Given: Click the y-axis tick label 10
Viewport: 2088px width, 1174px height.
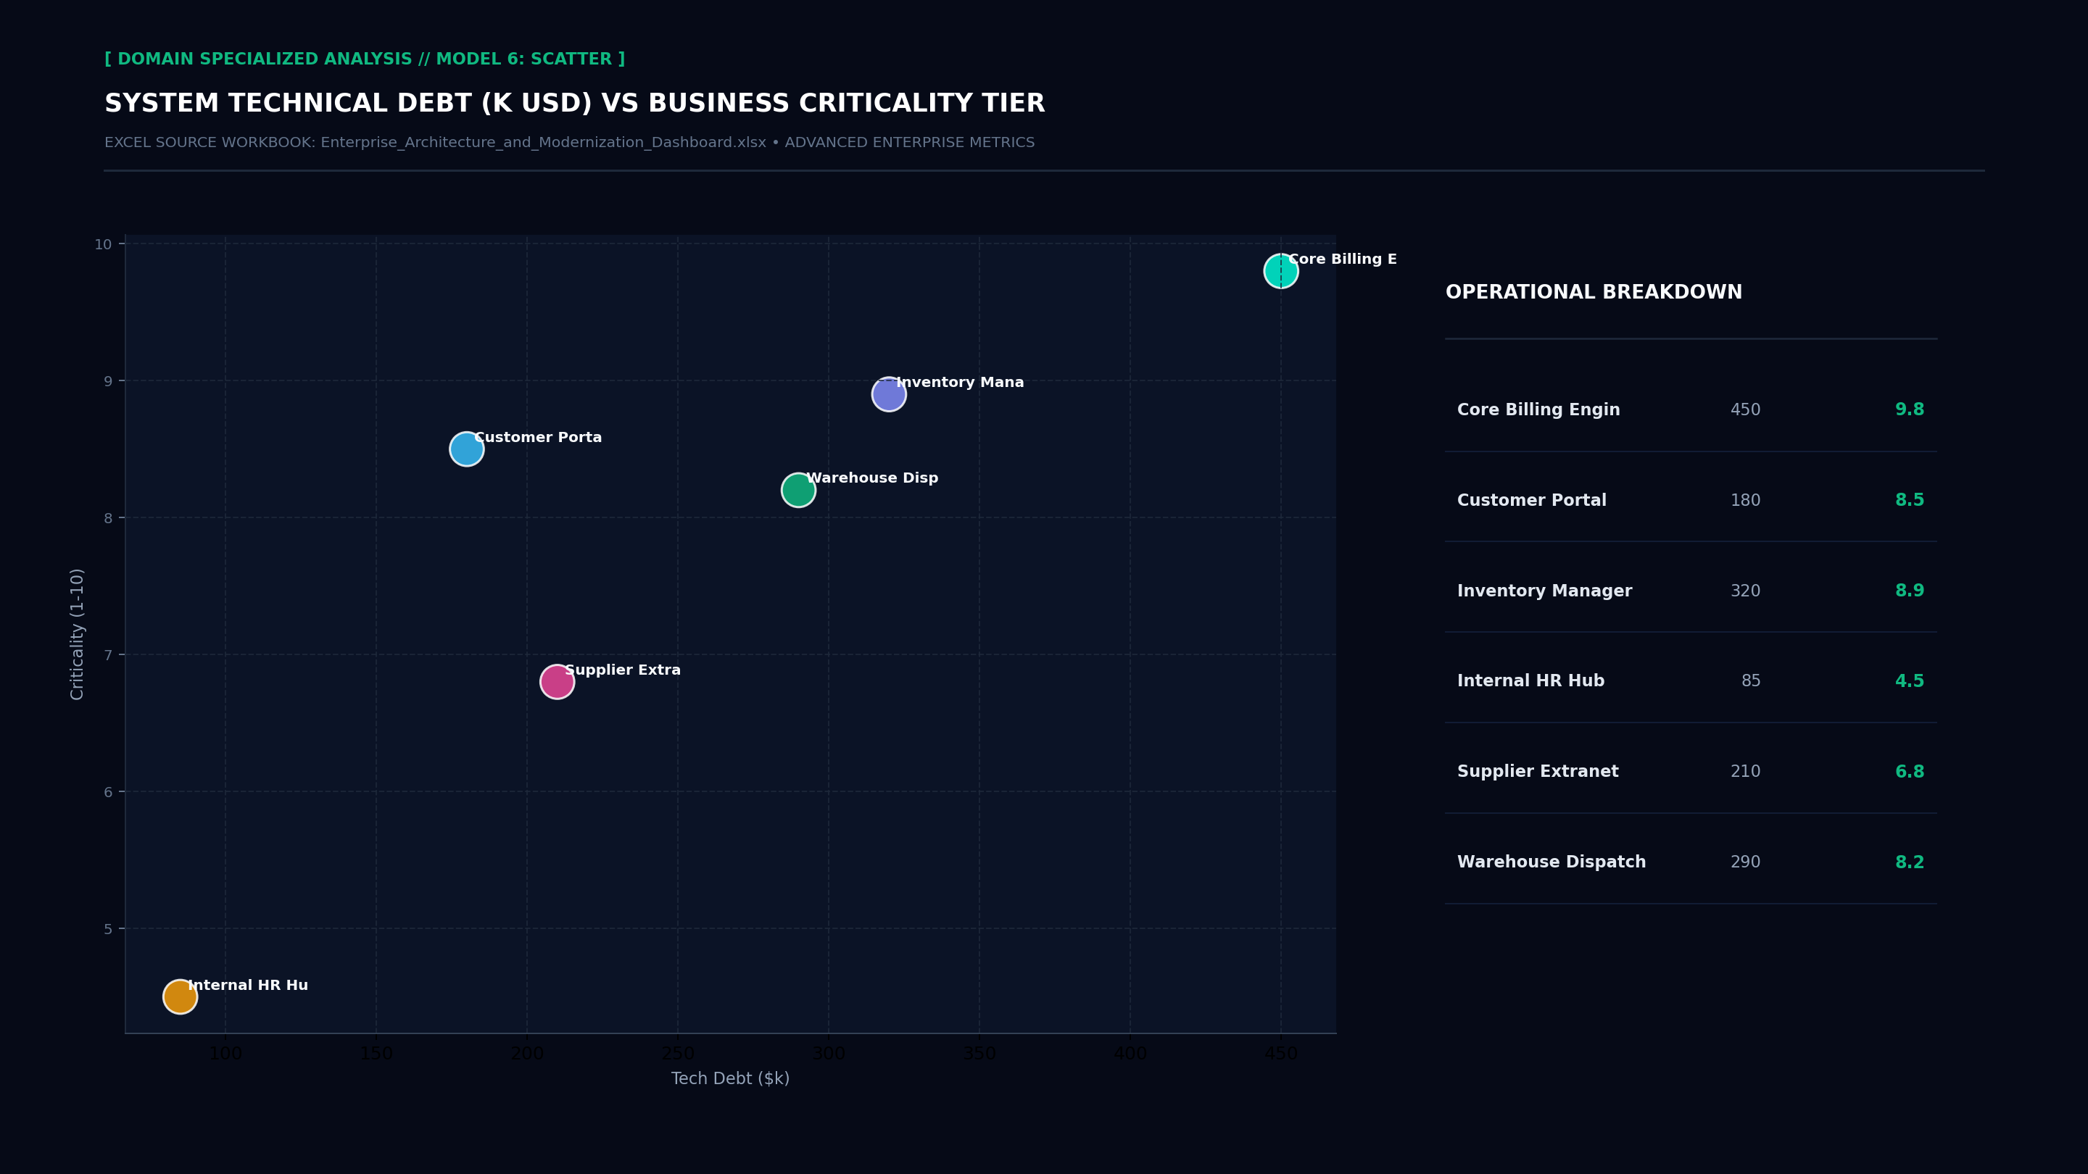Looking at the screenshot, I should coord(103,244).
